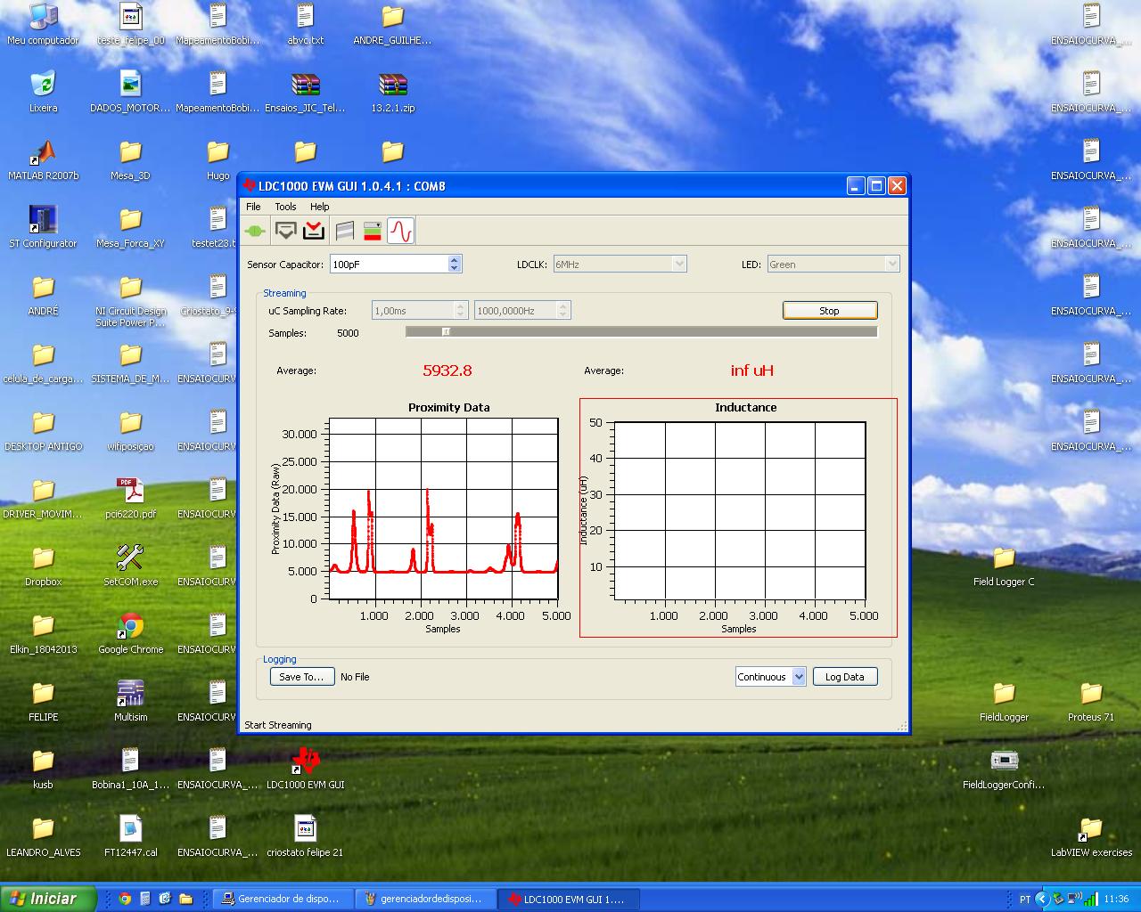The width and height of the screenshot is (1141, 912).
Task: Click the Log Data button
Action: click(844, 677)
